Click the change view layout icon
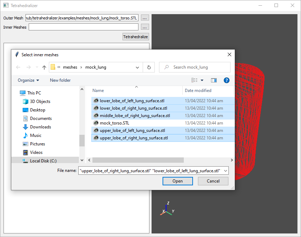The height and width of the screenshot is (237, 301). [x=194, y=80]
